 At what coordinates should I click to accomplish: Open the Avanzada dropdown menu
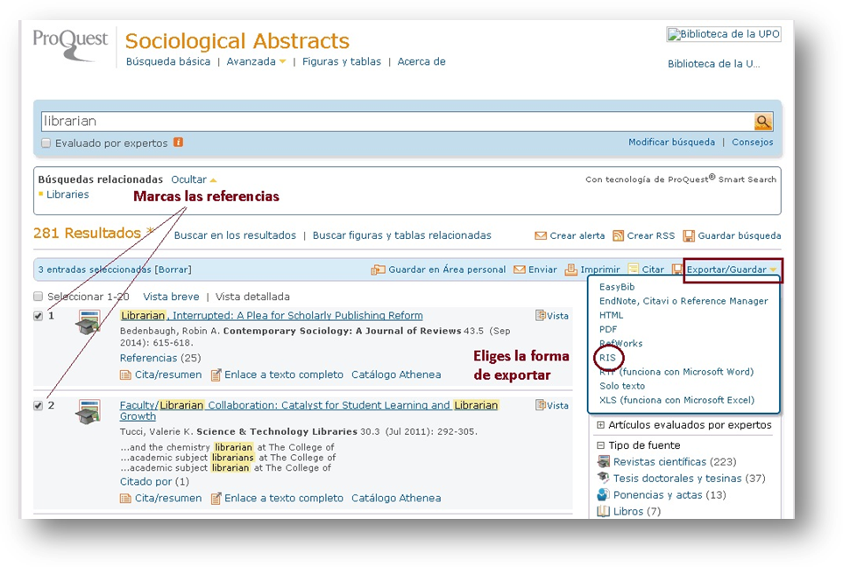[x=256, y=62]
